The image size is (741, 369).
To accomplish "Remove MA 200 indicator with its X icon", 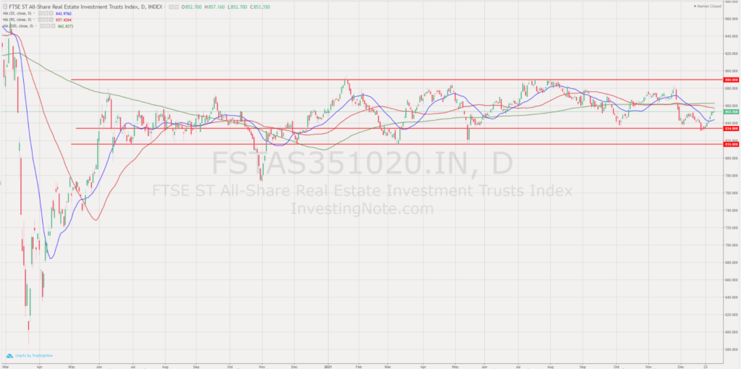I will click(53, 26).
